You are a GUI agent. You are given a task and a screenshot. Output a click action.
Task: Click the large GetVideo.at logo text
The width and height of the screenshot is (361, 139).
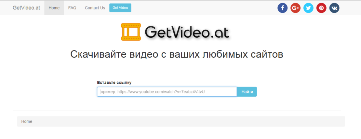coord(187,32)
